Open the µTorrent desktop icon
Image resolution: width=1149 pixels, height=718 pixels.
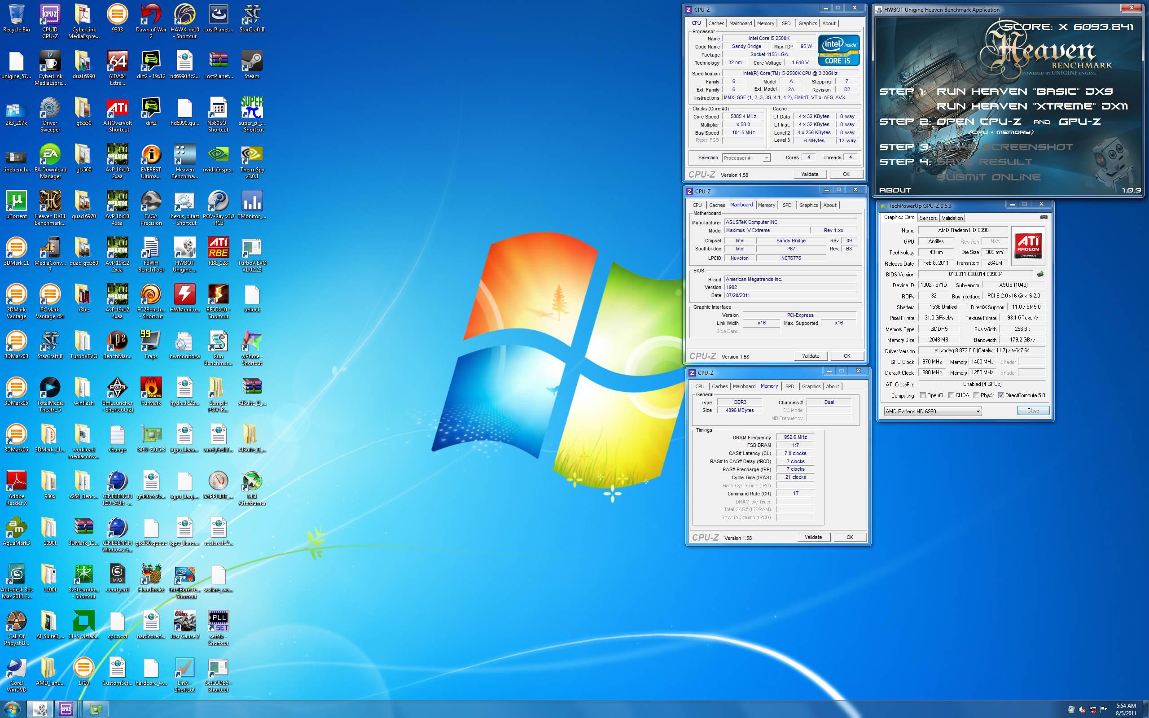16,205
